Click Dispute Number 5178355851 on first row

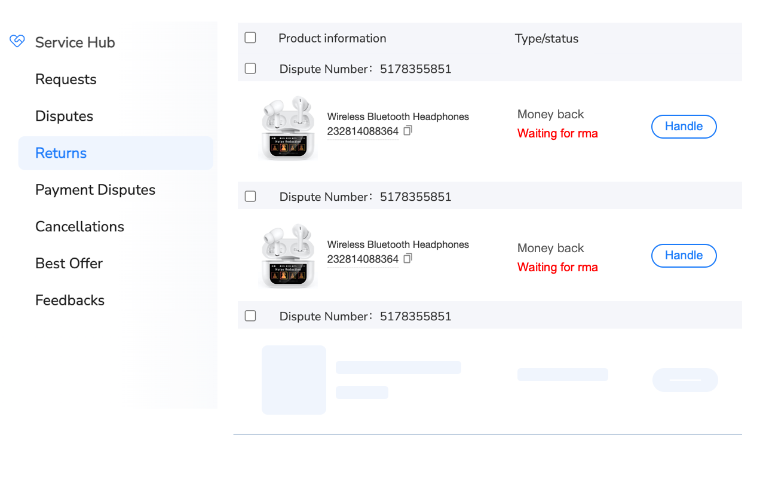[365, 69]
